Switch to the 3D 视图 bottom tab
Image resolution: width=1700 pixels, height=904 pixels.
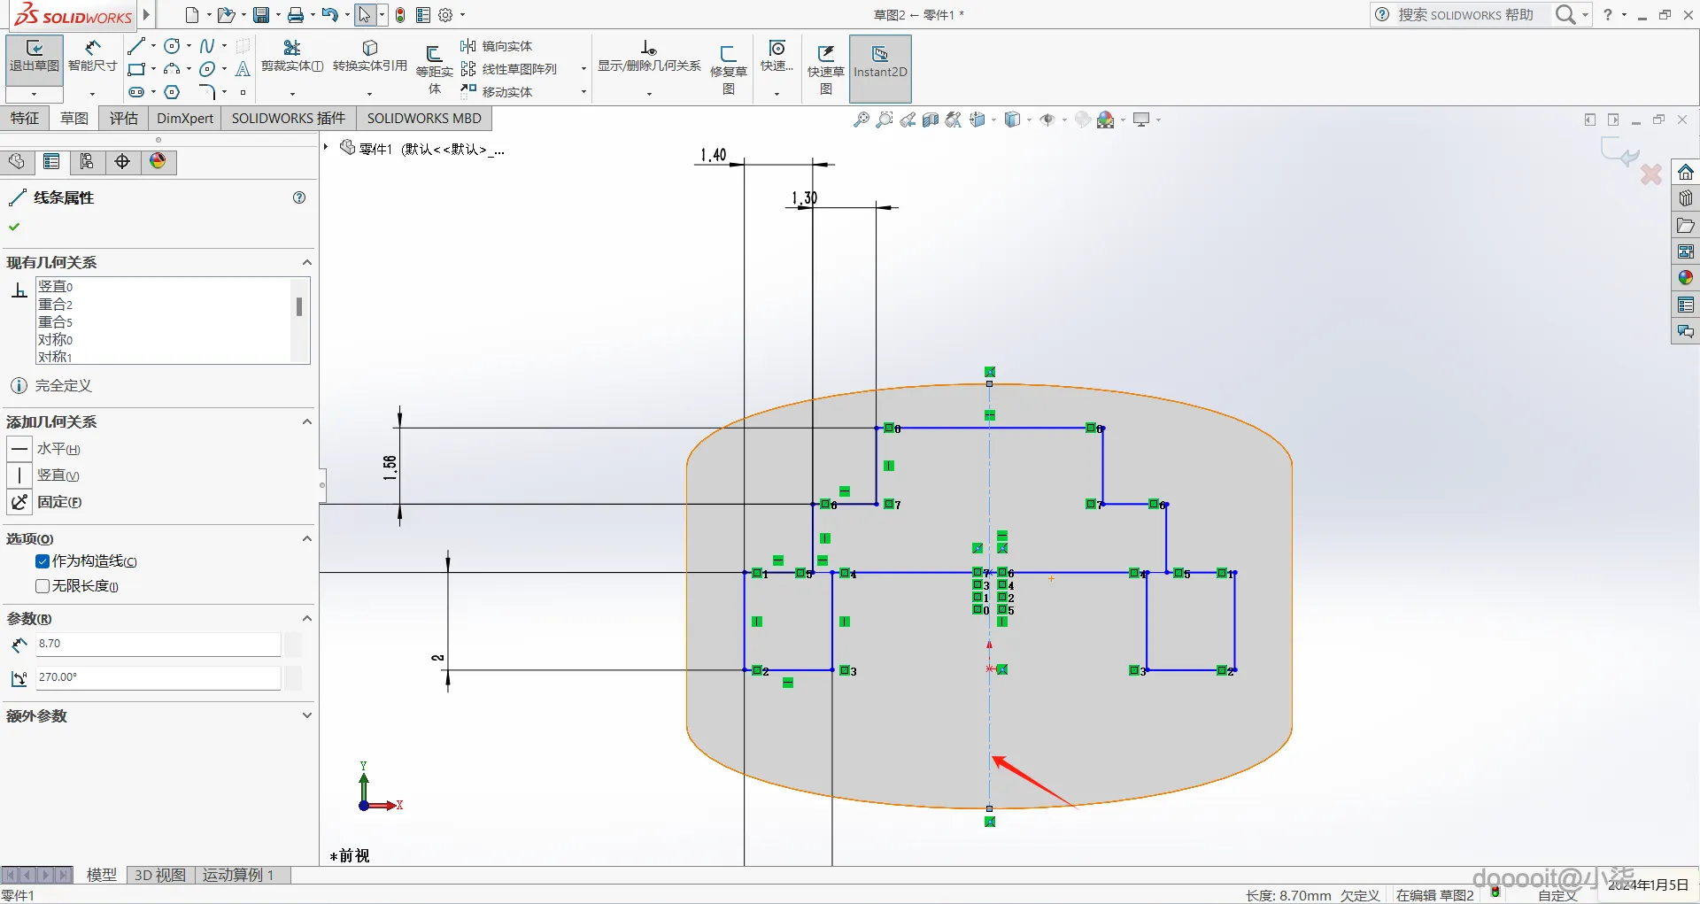tap(160, 875)
